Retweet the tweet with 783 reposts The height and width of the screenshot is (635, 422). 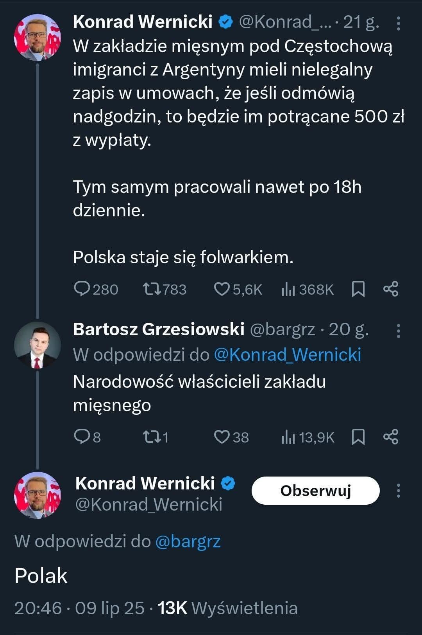click(x=165, y=289)
